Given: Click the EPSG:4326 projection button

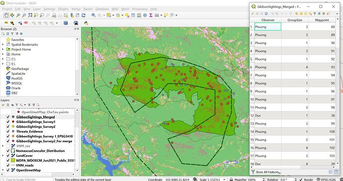Looking at the screenshot, I should (326, 180).
